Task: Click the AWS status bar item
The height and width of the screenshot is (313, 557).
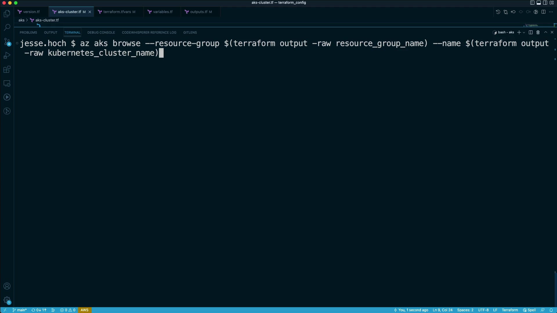Action: tap(84, 310)
